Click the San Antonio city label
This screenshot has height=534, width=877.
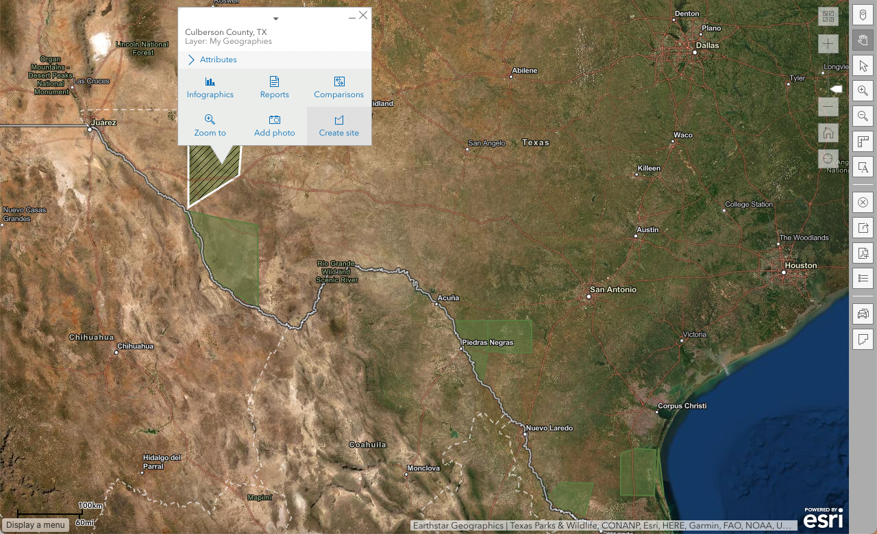[x=613, y=290]
